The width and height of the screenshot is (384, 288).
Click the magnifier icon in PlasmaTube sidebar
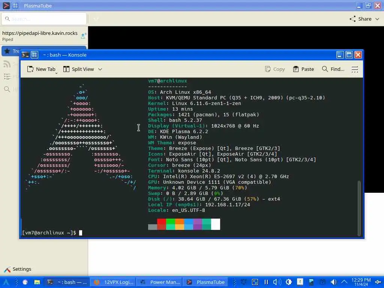pos(7,89)
